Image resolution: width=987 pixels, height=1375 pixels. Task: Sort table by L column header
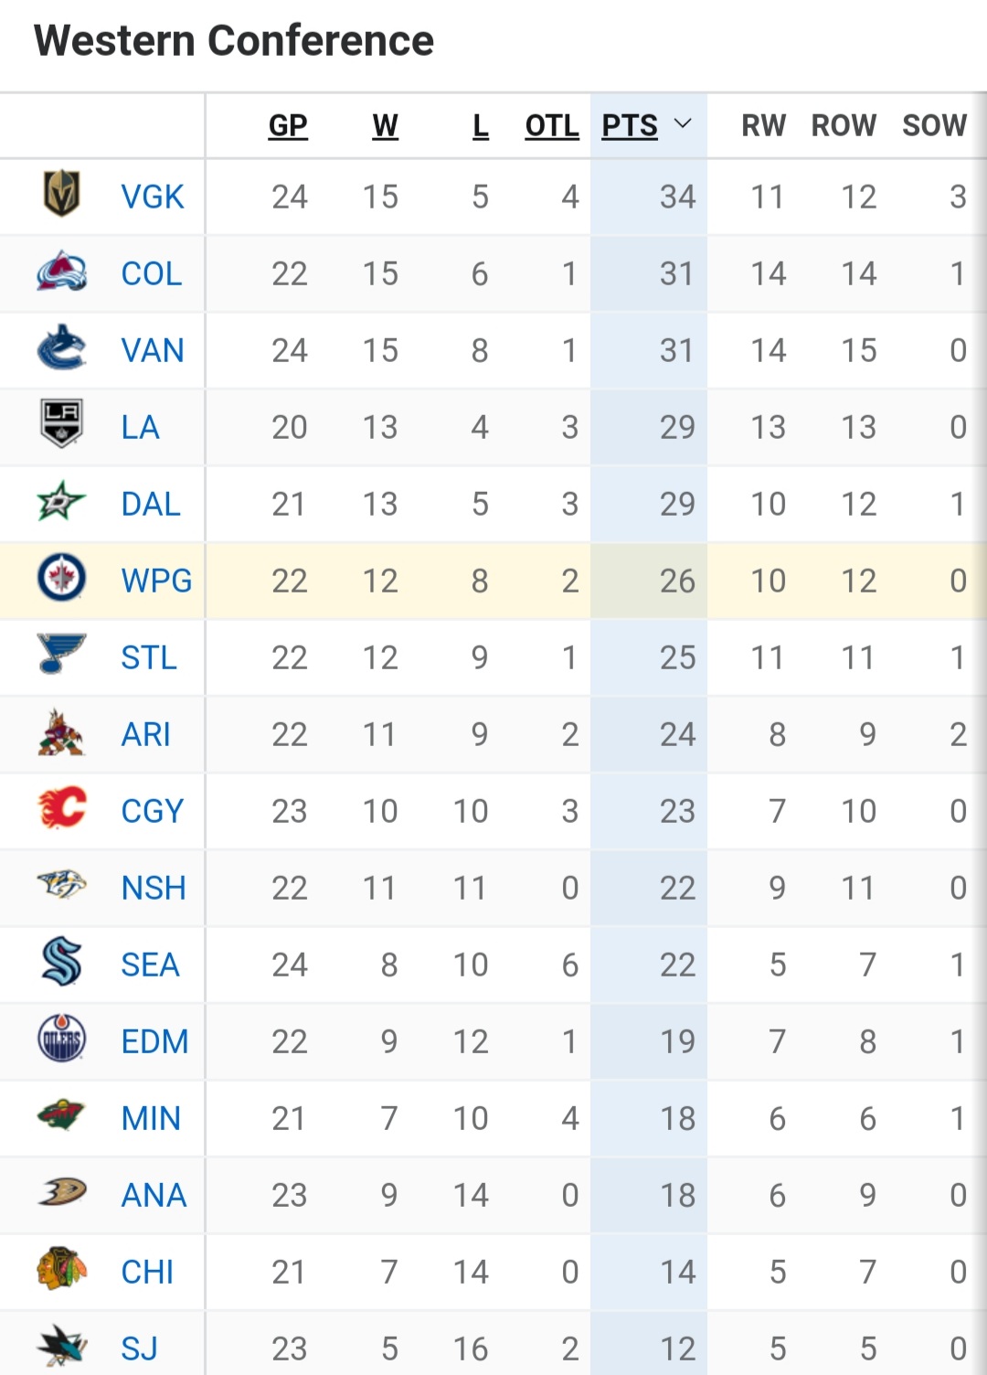coord(481,125)
